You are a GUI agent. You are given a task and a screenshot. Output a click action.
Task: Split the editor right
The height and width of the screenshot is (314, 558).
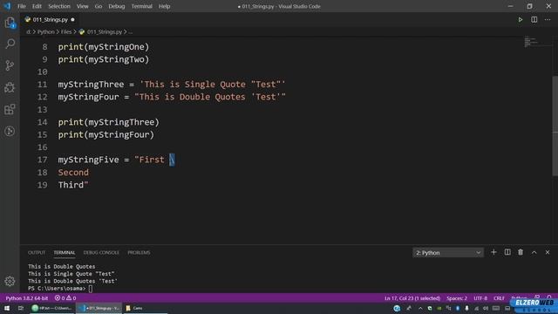click(534, 19)
